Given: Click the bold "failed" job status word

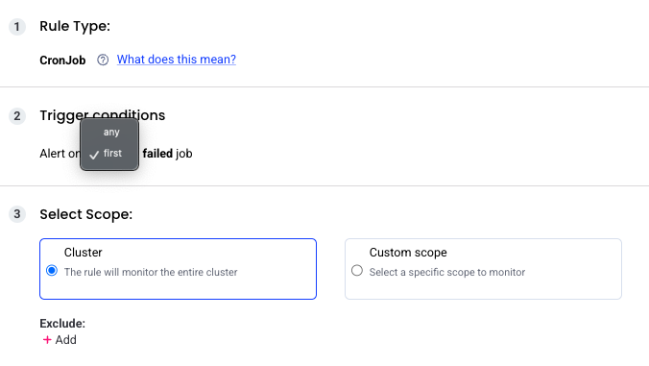Looking at the screenshot, I should 157,154.
